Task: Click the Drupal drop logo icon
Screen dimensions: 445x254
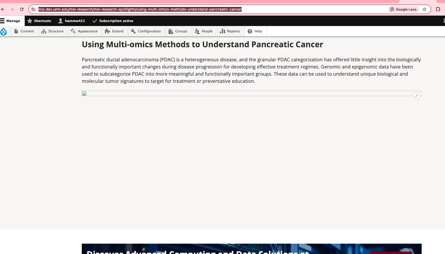Action: [x=4, y=31]
